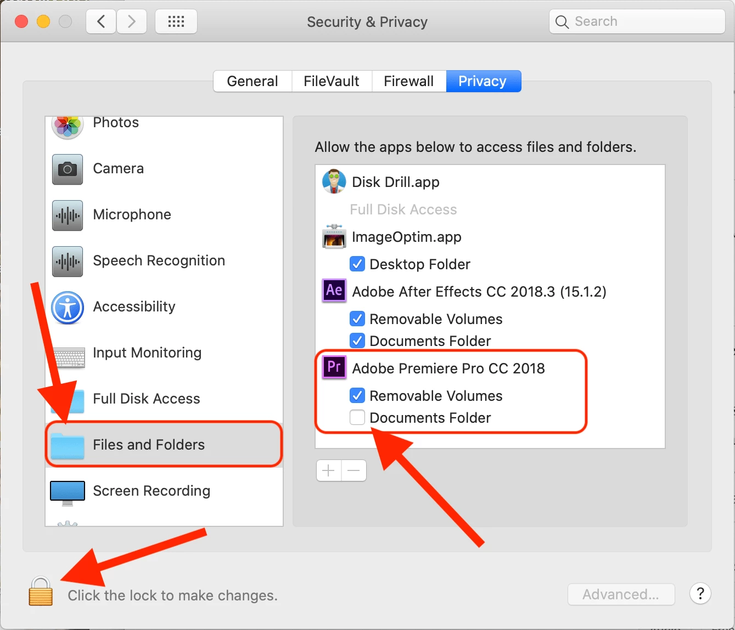Minimize window with yellow button
This screenshot has width=735, height=630.
[x=43, y=21]
